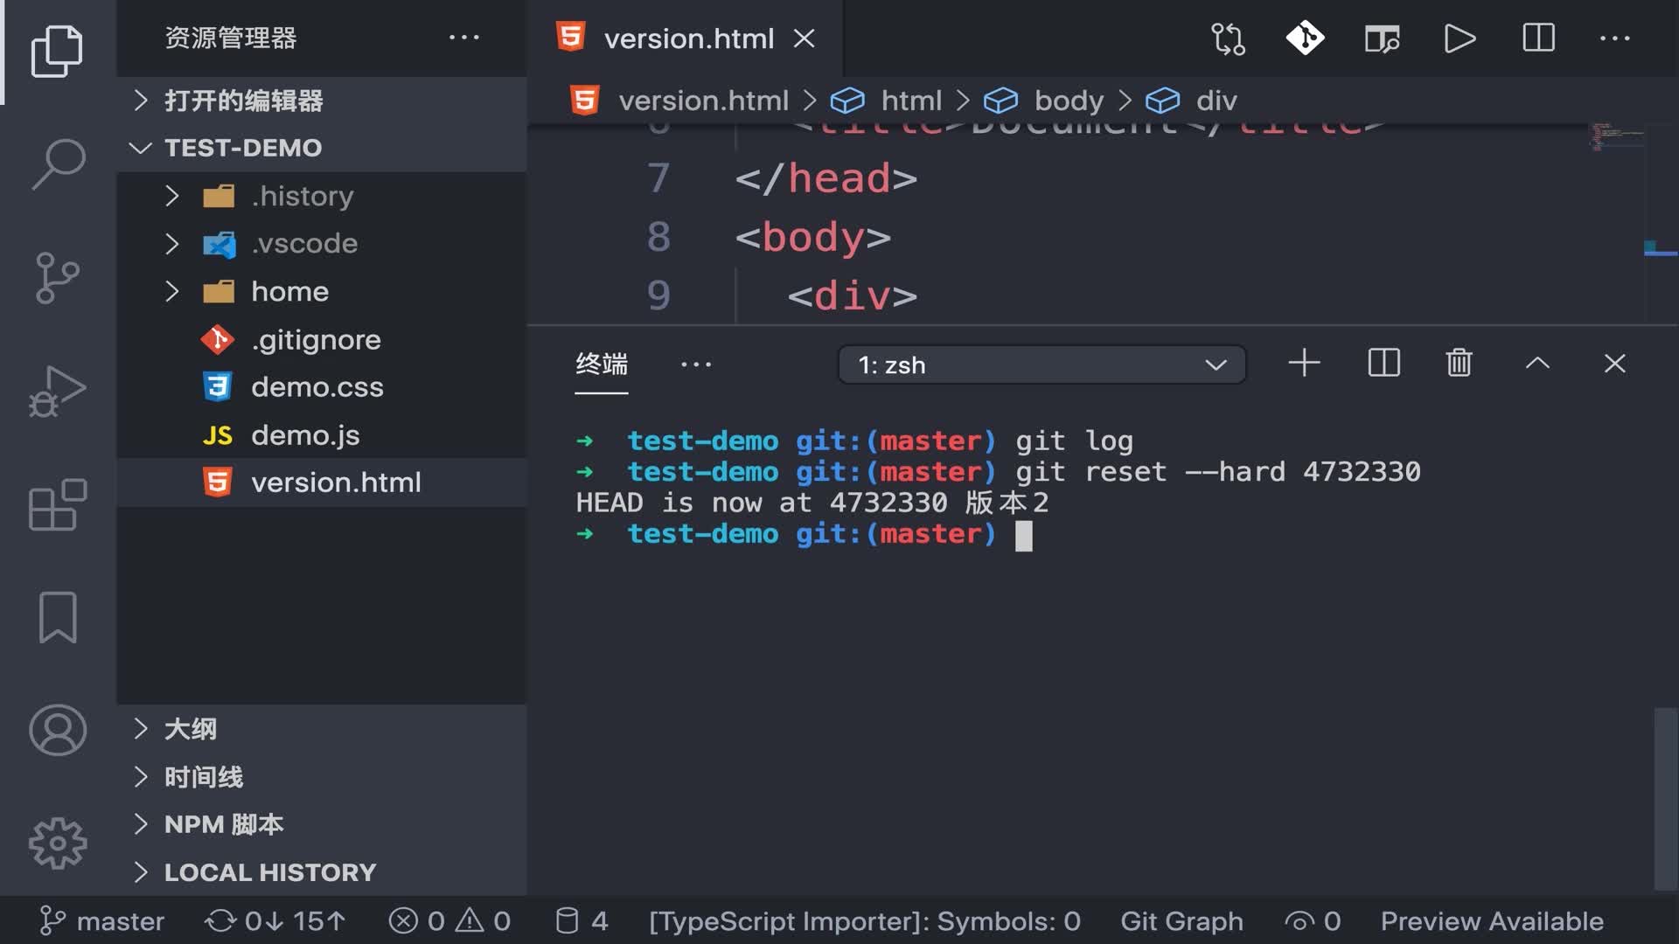This screenshot has width=1679, height=944.
Task: Run the file with play icon
Action: coord(1460,38)
